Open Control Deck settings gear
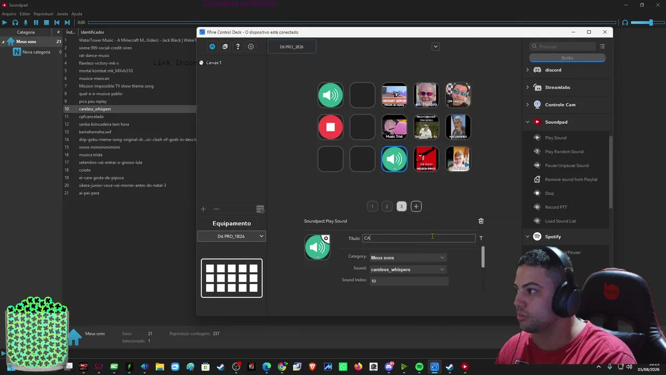The width and height of the screenshot is (666, 375). click(251, 46)
